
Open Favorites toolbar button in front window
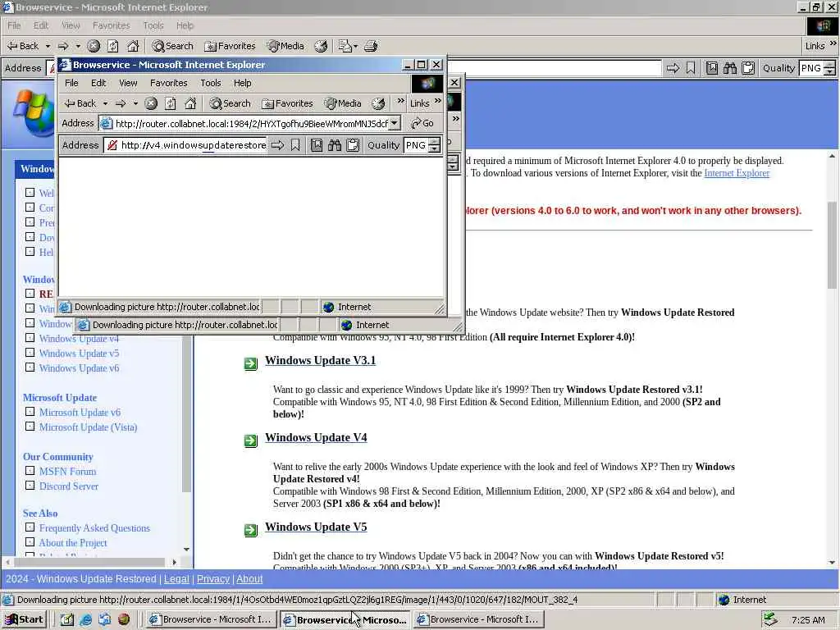(x=287, y=103)
